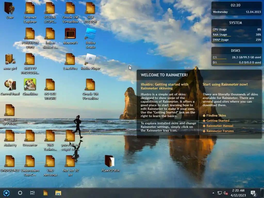This screenshot has height=198, width=264.
Task: Open File Explorer from the taskbar
Action: click(x=58, y=193)
